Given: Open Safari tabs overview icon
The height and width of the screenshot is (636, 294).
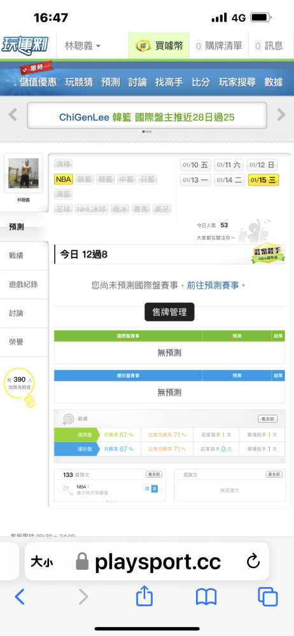Looking at the screenshot, I should pyautogui.click(x=268, y=597).
